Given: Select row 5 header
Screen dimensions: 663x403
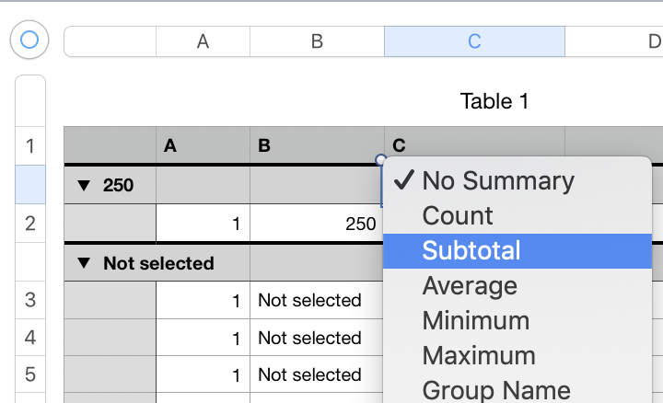Looking at the screenshot, I should 30,375.
